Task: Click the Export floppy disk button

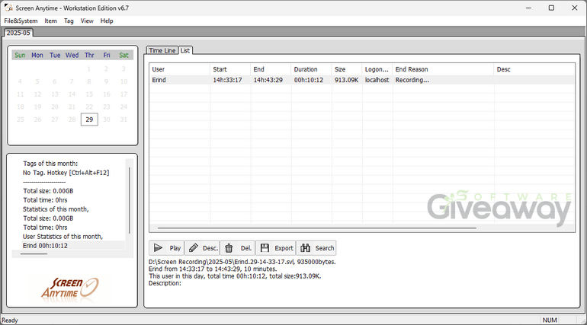Action: point(276,248)
